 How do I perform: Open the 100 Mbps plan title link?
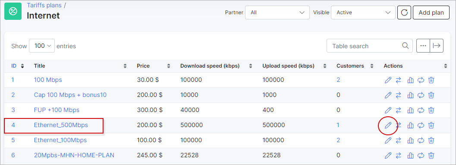click(x=48, y=80)
